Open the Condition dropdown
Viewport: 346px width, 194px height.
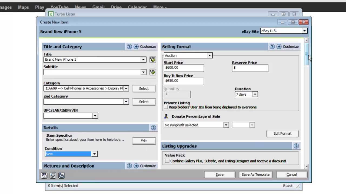[x=94, y=154]
